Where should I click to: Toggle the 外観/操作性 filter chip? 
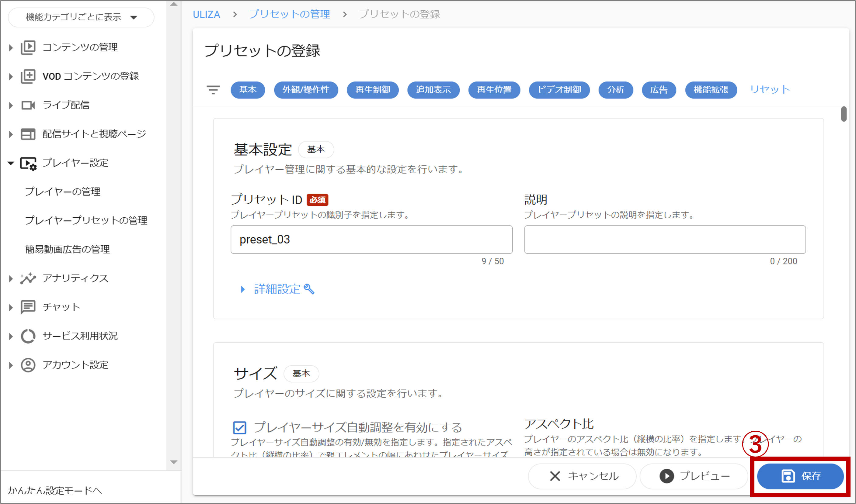(x=306, y=90)
